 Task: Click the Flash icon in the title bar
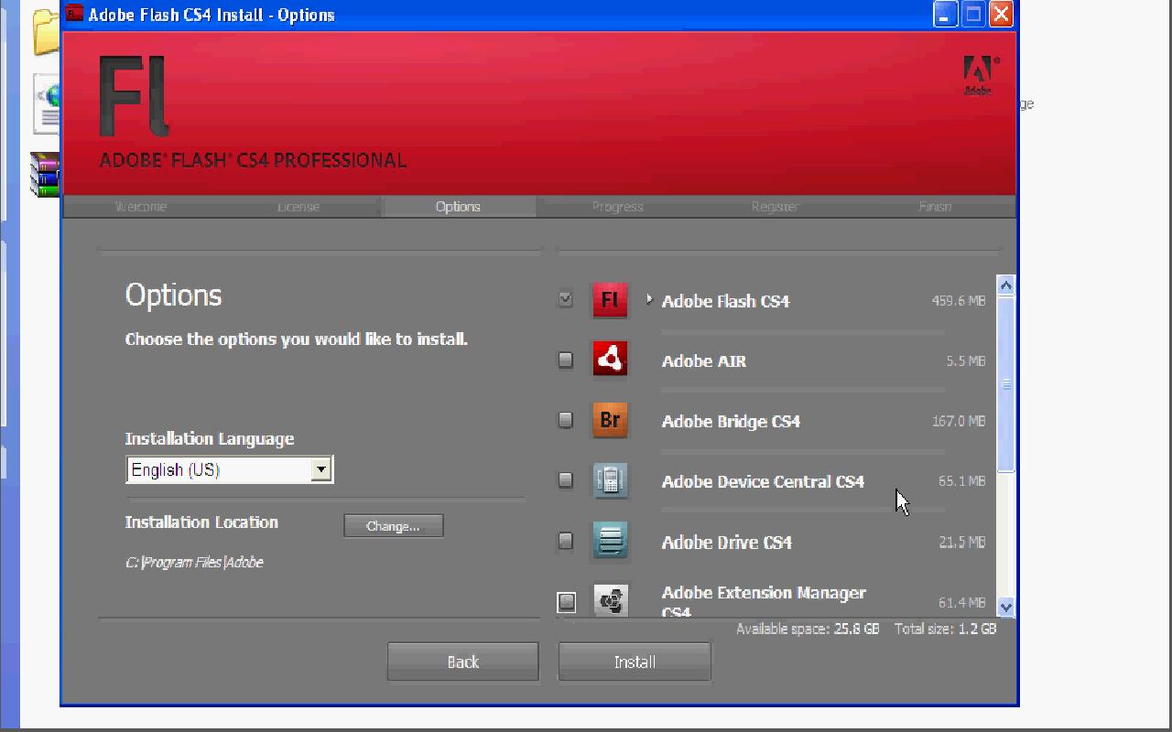[x=74, y=13]
